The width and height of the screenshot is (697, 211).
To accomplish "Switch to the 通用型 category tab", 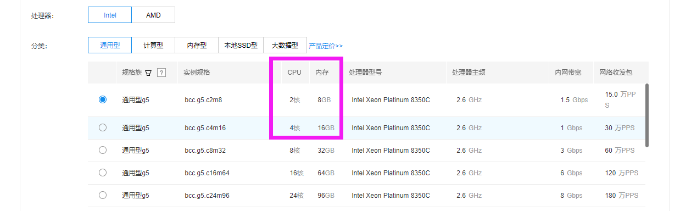I will (110, 46).
